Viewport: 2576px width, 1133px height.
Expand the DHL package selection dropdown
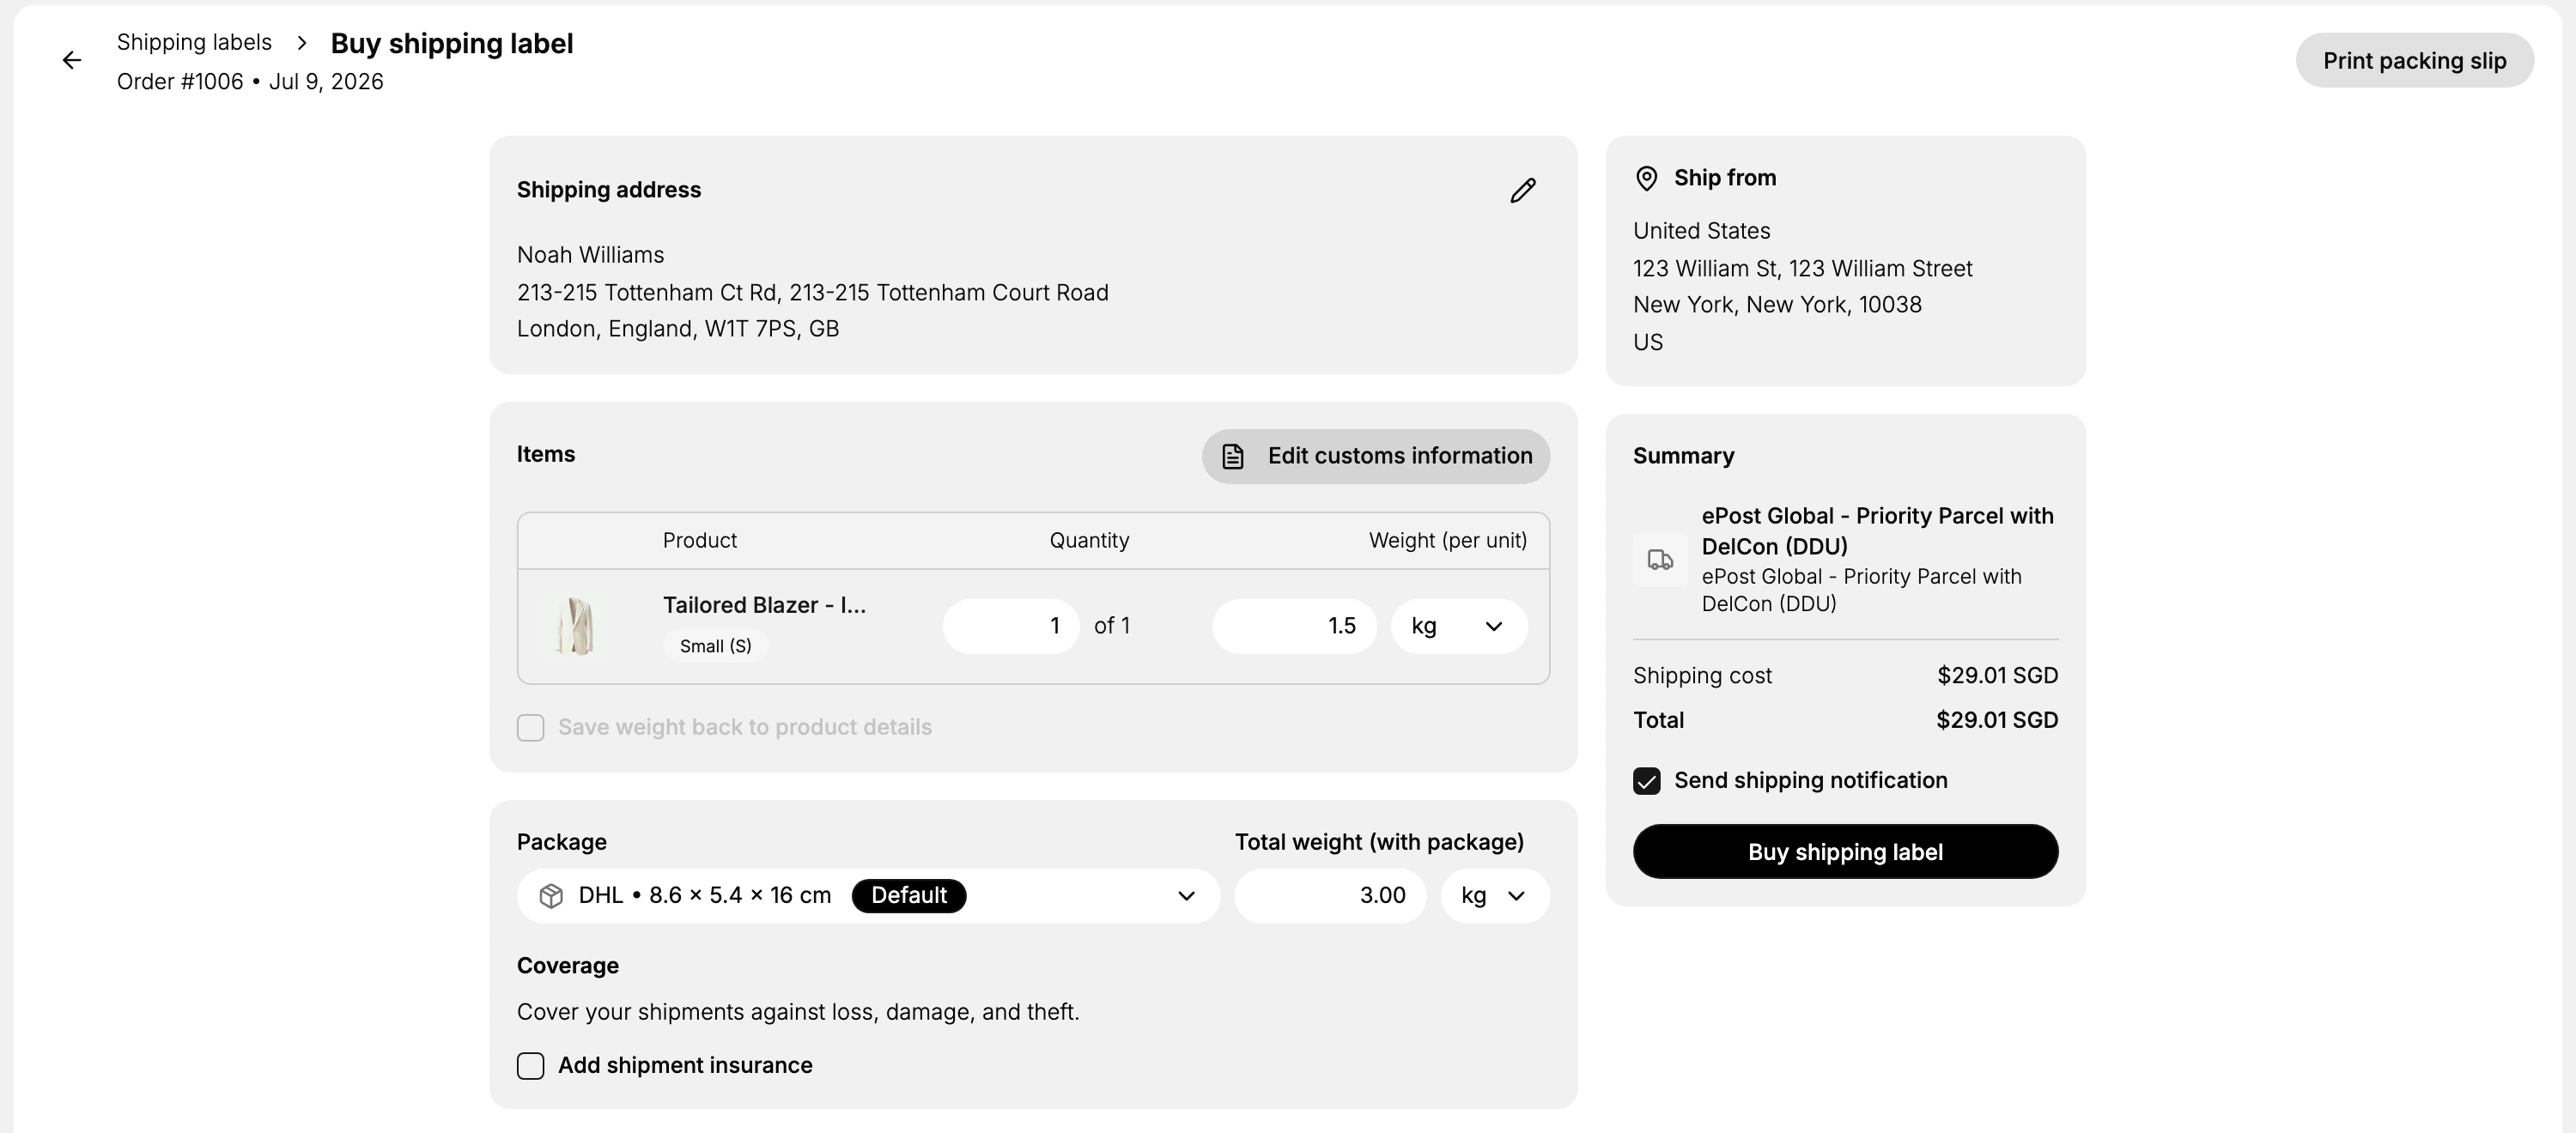tap(868, 896)
